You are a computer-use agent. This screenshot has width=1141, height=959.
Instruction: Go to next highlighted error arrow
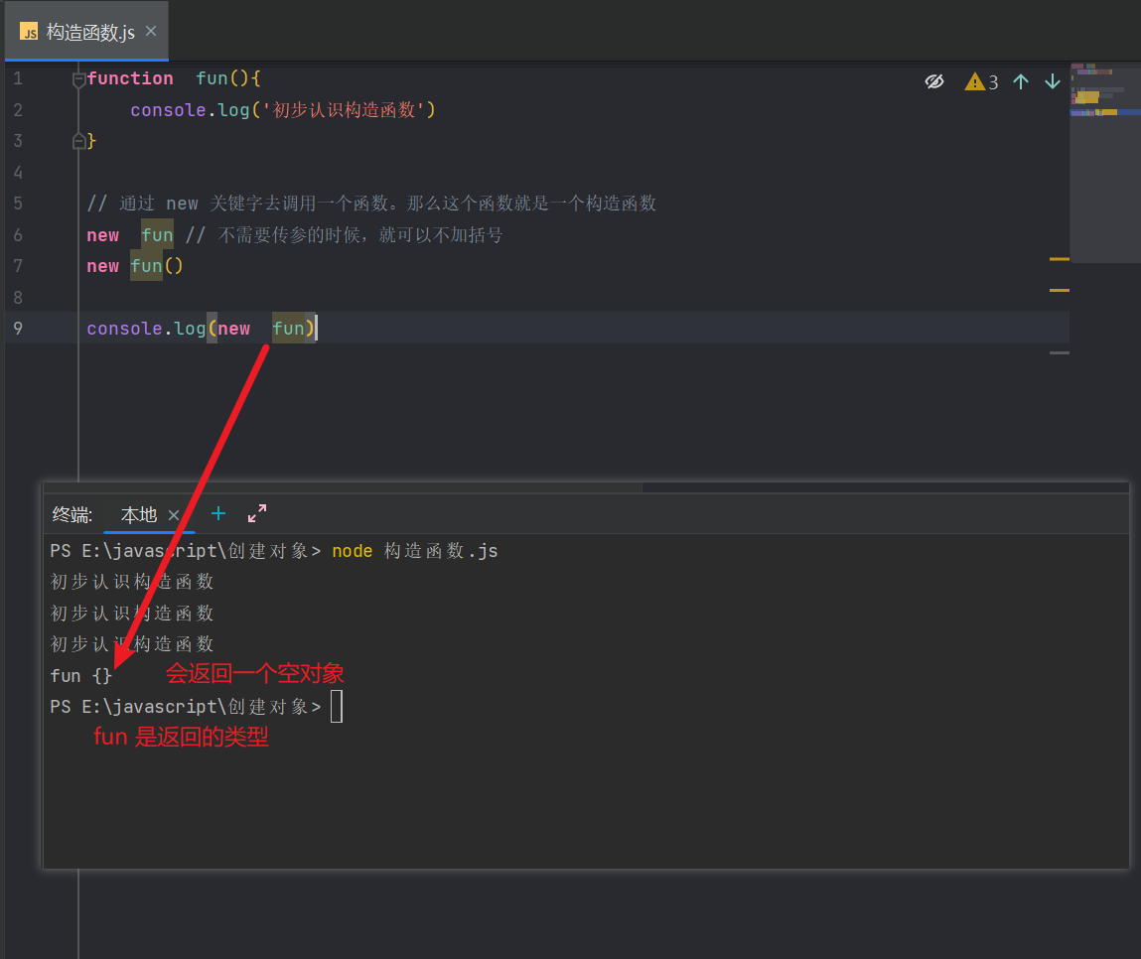[x=1053, y=81]
